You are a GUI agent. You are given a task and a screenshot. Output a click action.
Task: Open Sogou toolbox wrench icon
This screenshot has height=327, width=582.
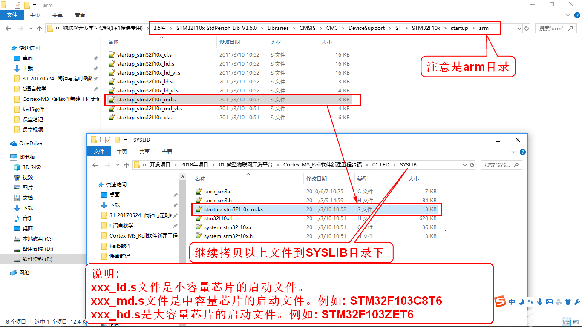click(577, 302)
